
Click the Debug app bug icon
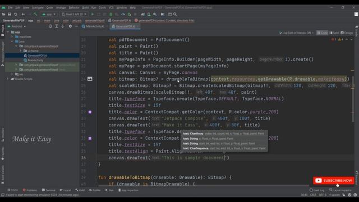coord(111,14)
